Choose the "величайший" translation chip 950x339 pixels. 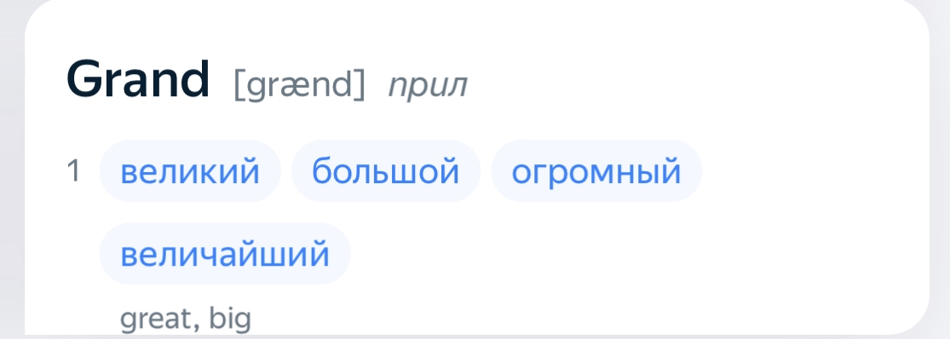click(x=225, y=254)
